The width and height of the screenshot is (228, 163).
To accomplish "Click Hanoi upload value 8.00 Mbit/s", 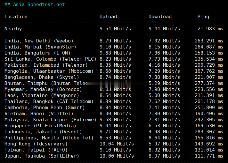I will tap(115, 114).
